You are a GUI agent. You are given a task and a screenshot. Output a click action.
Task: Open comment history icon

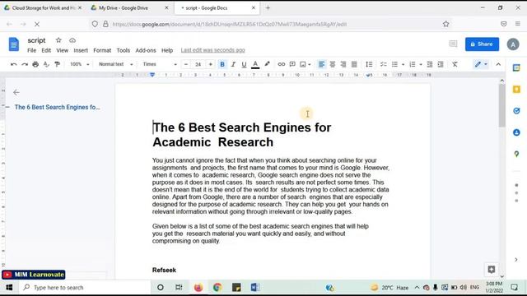click(x=453, y=44)
